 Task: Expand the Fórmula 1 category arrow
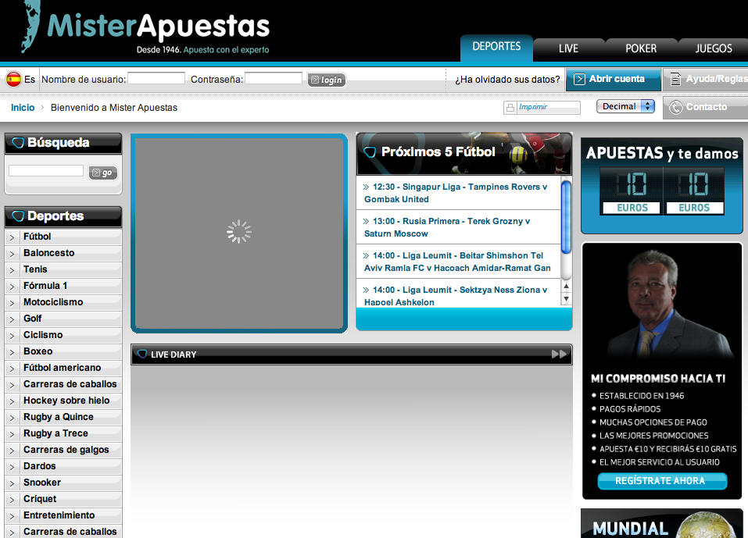pos(12,287)
